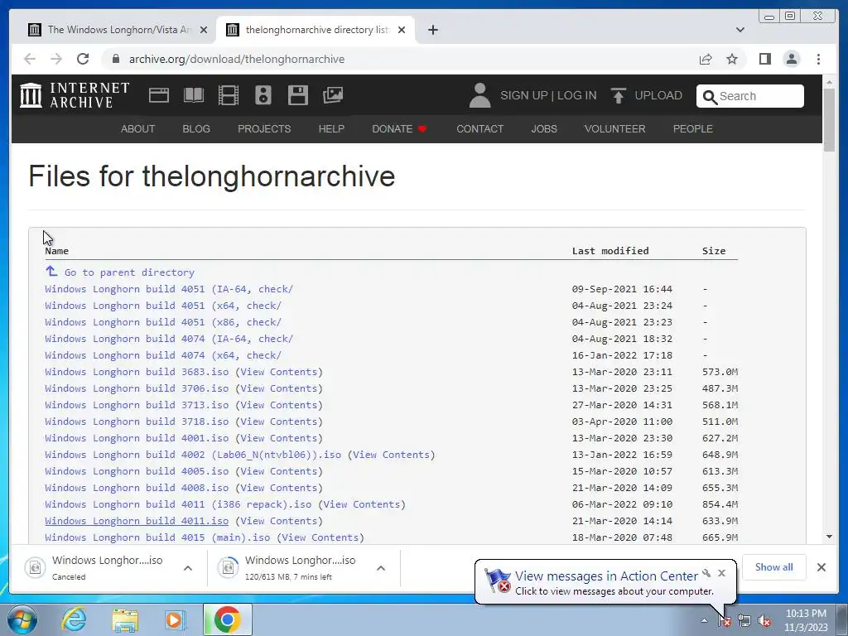The height and width of the screenshot is (636, 848).
Task: Open the Web (Wayback) media icon
Action: click(159, 95)
